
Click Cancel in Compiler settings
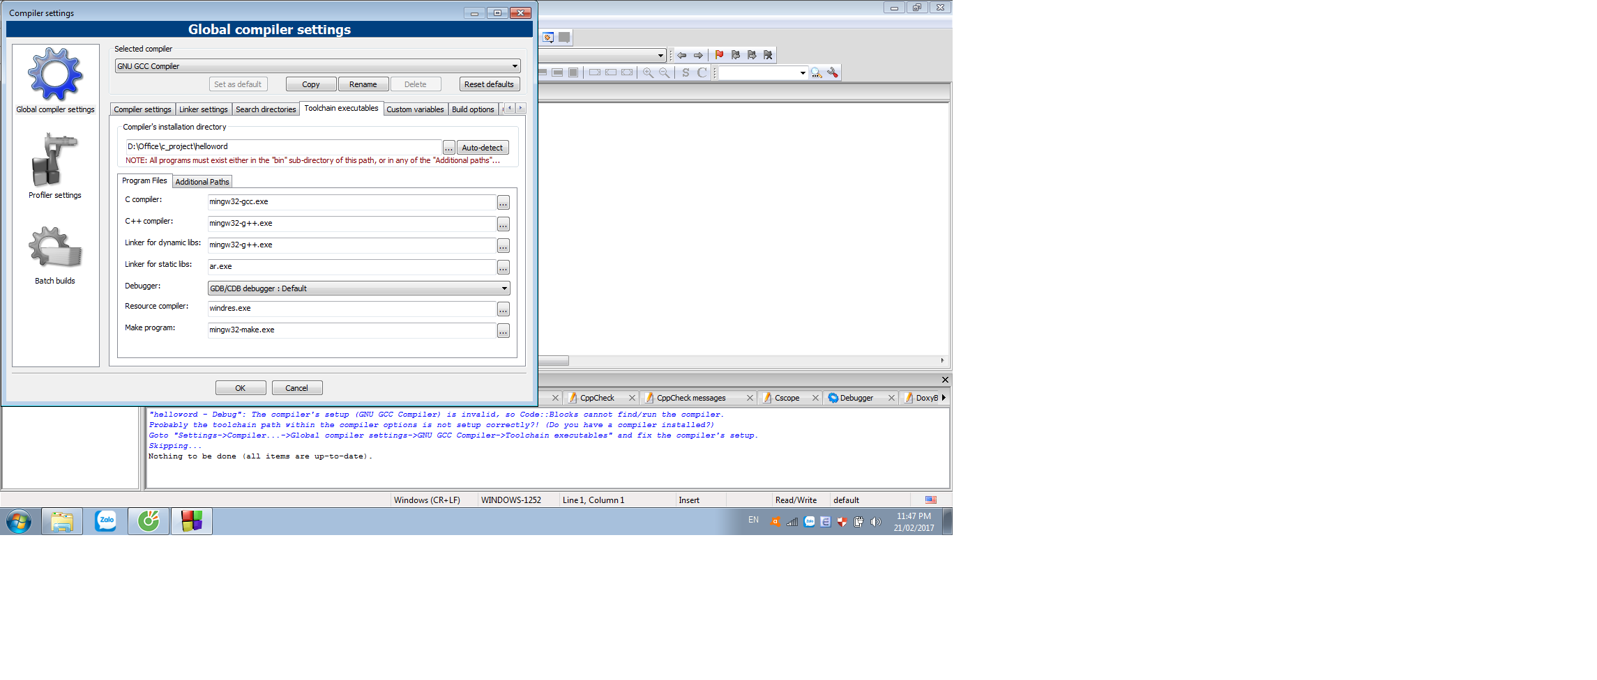point(296,388)
